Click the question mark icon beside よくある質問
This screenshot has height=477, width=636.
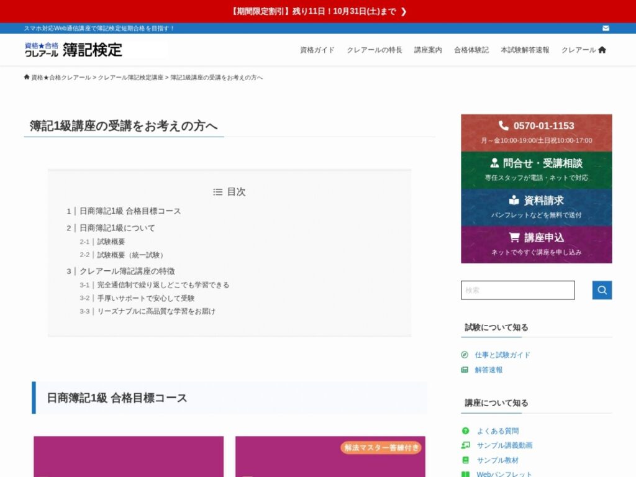click(x=465, y=431)
